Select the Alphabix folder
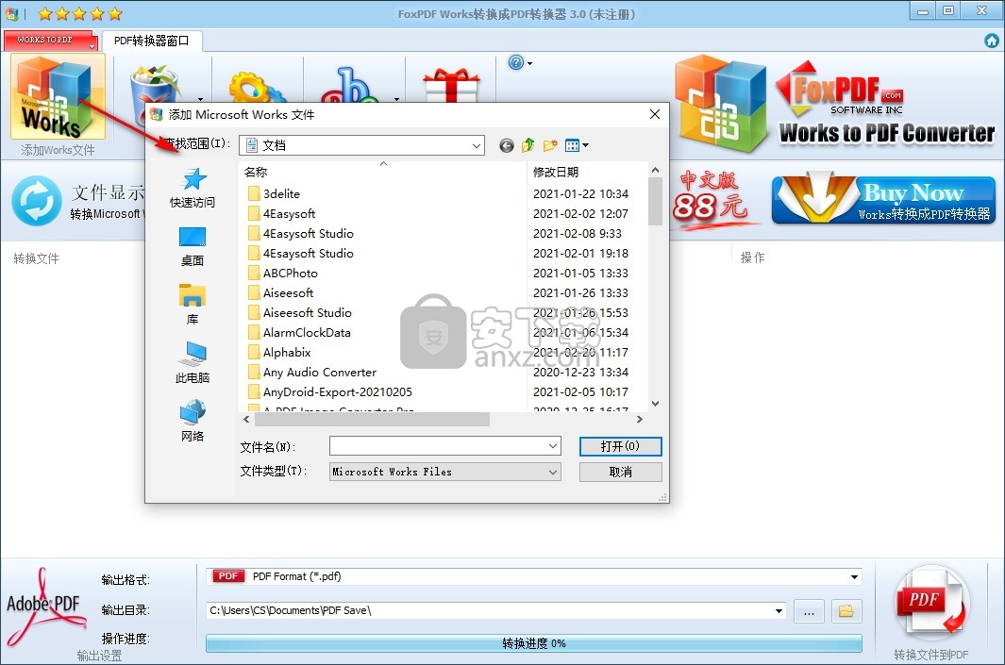 coord(279,353)
